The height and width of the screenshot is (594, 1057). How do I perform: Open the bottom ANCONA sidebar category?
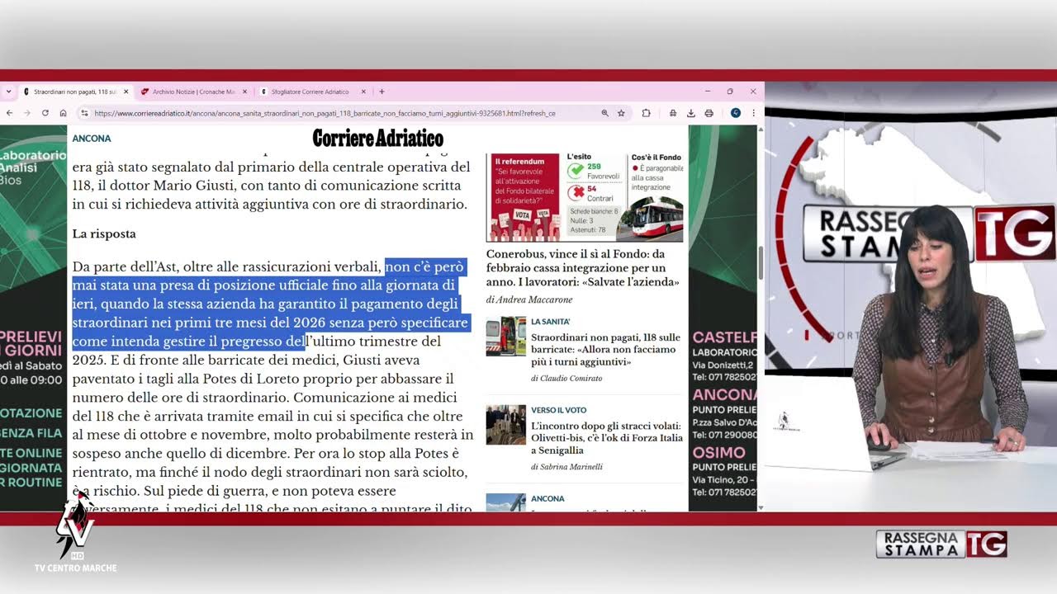[547, 499]
